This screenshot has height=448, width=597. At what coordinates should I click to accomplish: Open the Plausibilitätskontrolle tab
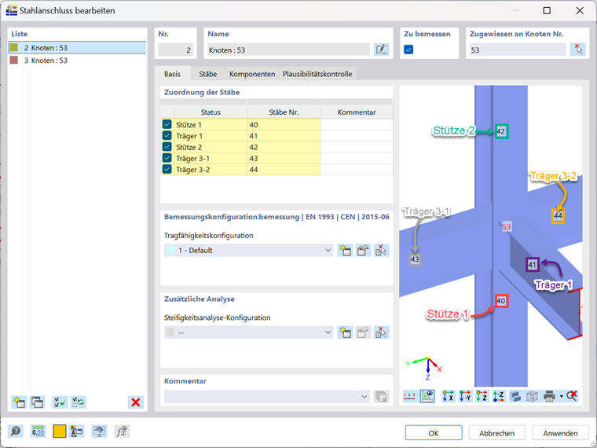click(317, 74)
